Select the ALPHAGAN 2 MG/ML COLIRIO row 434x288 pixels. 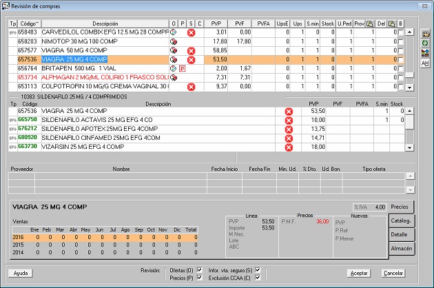click(x=206, y=78)
